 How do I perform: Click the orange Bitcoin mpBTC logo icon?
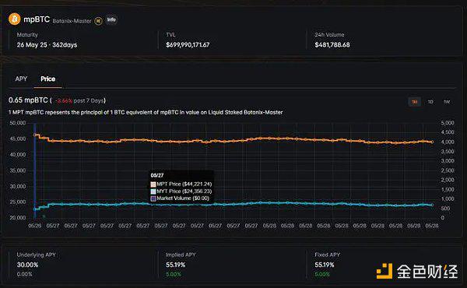pos(14,19)
